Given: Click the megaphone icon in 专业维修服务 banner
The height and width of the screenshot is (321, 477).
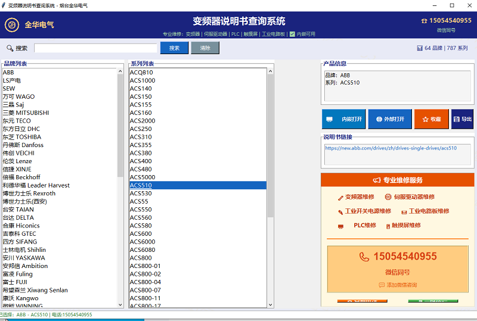Looking at the screenshot, I should [376, 180].
